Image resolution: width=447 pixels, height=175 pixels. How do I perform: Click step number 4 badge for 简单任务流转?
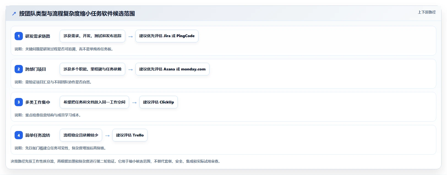[x=19, y=135]
